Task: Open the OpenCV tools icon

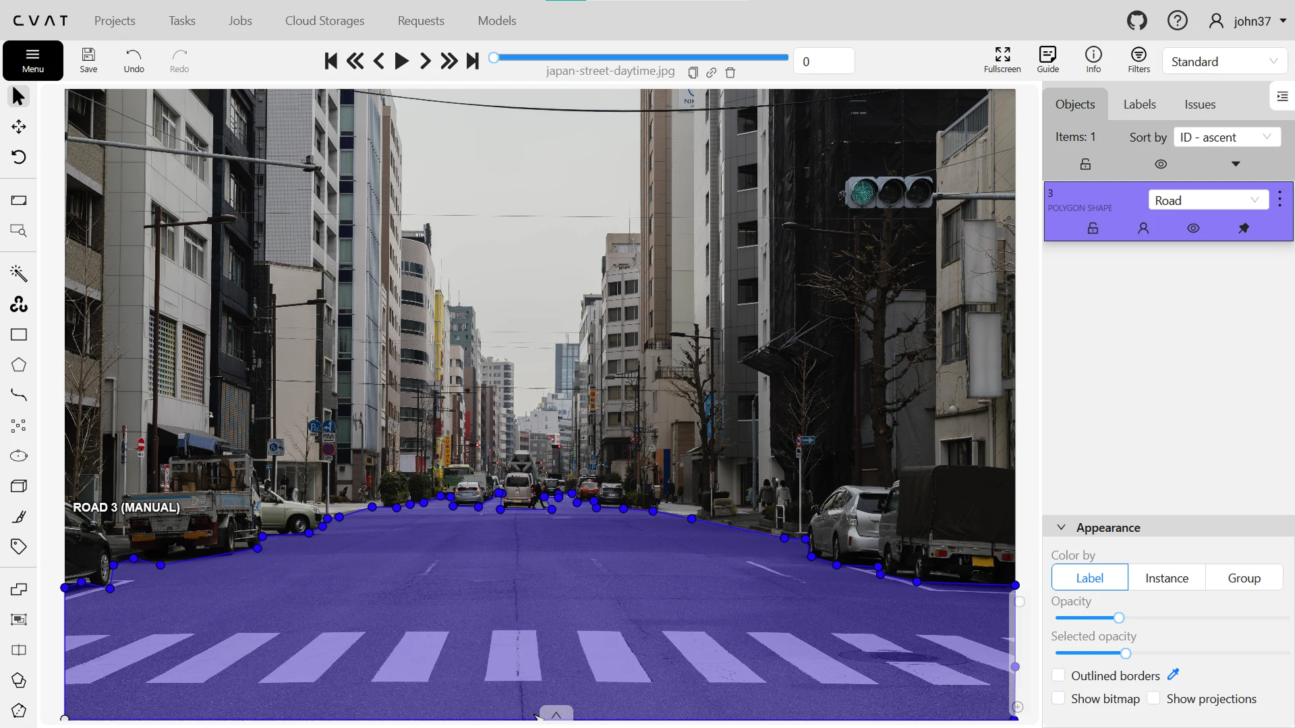Action: tap(18, 305)
